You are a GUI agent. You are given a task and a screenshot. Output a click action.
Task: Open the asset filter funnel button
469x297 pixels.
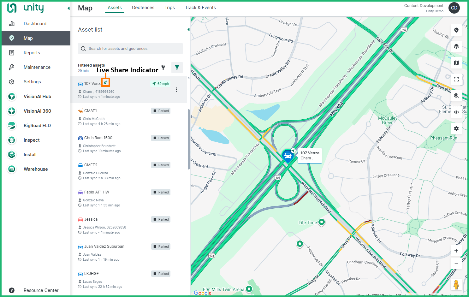pos(177,67)
